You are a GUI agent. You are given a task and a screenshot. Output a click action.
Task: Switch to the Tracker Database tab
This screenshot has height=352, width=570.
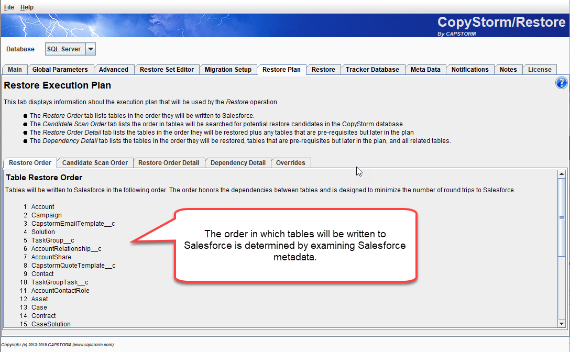click(372, 70)
